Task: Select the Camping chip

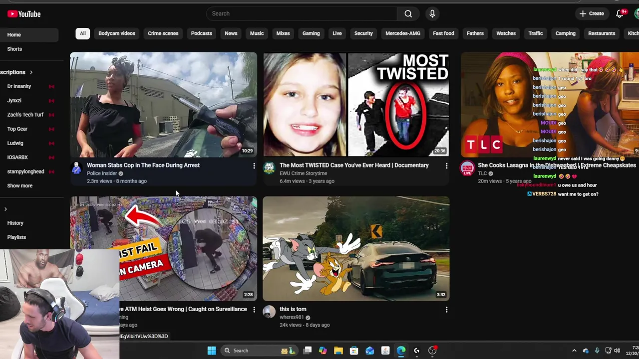Action: (566, 33)
